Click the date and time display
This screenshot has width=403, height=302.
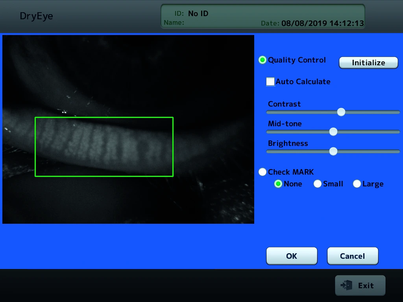coord(322,23)
